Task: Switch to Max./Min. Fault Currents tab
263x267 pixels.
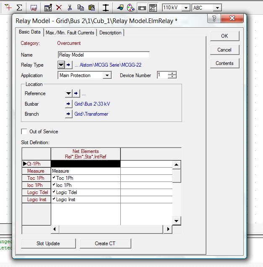Action: pyautogui.click(x=70, y=33)
